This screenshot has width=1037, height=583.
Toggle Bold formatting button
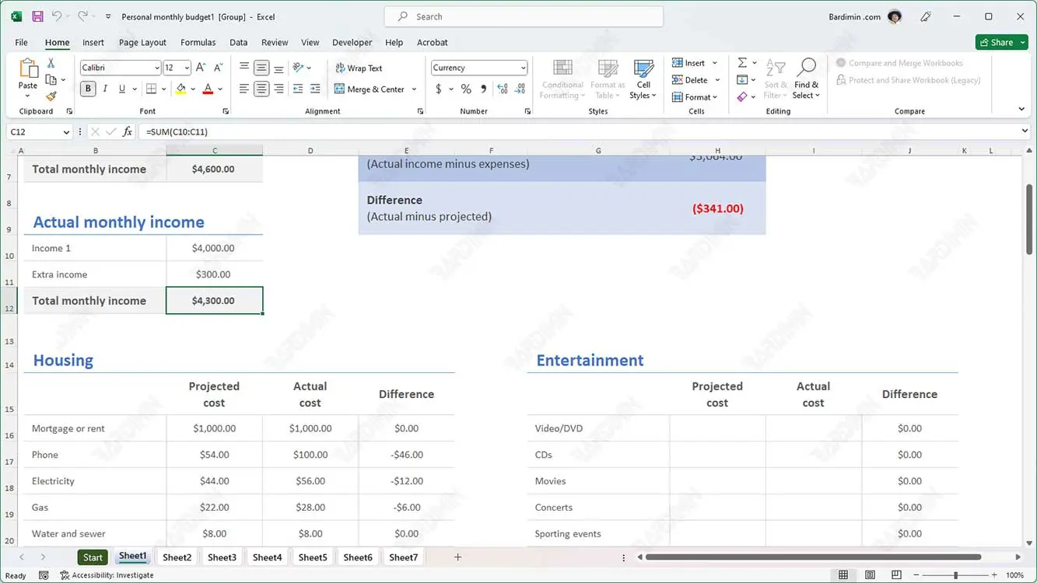88,89
